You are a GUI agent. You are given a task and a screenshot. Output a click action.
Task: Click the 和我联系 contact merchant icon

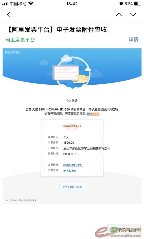pos(93,114)
